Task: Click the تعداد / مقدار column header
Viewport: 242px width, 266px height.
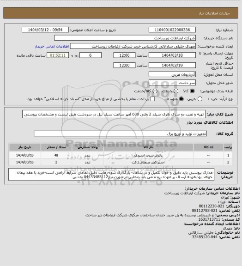Action: [56, 147]
